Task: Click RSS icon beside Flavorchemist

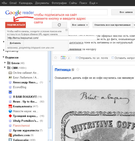Action: pos(10,126)
